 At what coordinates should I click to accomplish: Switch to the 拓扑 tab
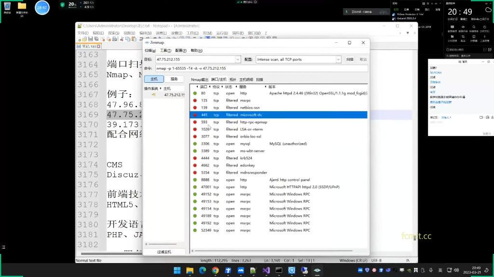point(233,80)
